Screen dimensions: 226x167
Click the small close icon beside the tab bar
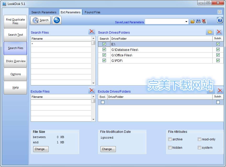[219, 12]
